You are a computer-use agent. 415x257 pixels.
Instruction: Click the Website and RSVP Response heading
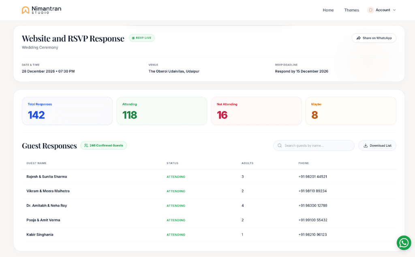tap(73, 39)
